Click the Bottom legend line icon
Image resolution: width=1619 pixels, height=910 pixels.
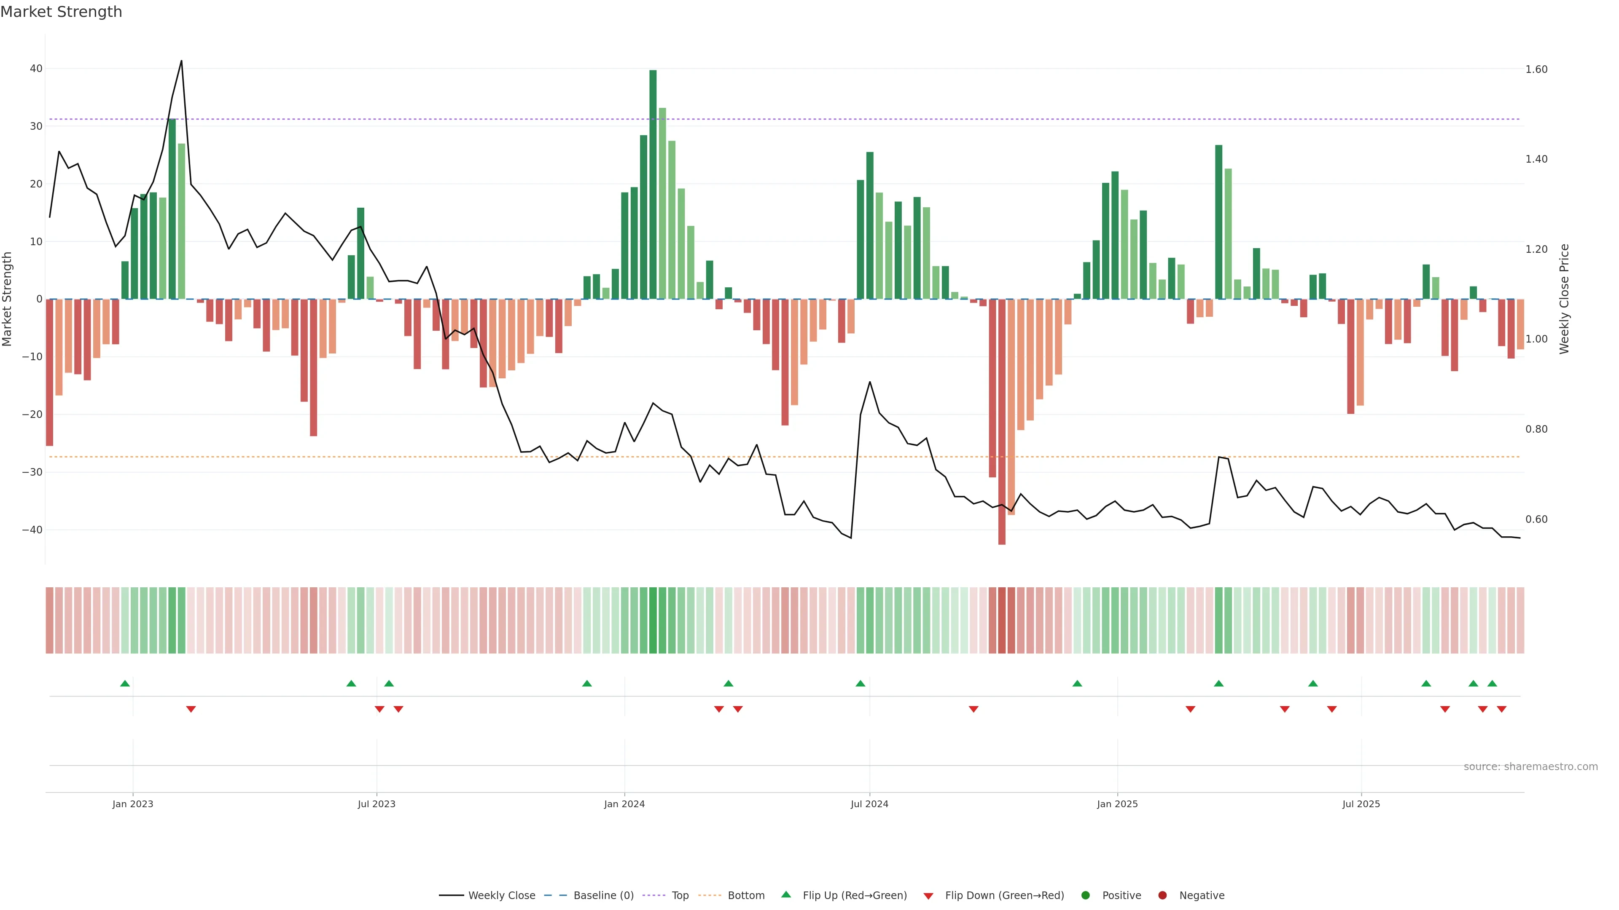pyautogui.click(x=710, y=896)
